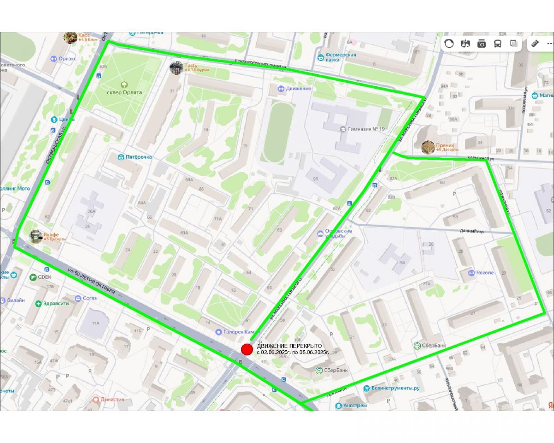Click the red road closure marker

pyautogui.click(x=247, y=349)
